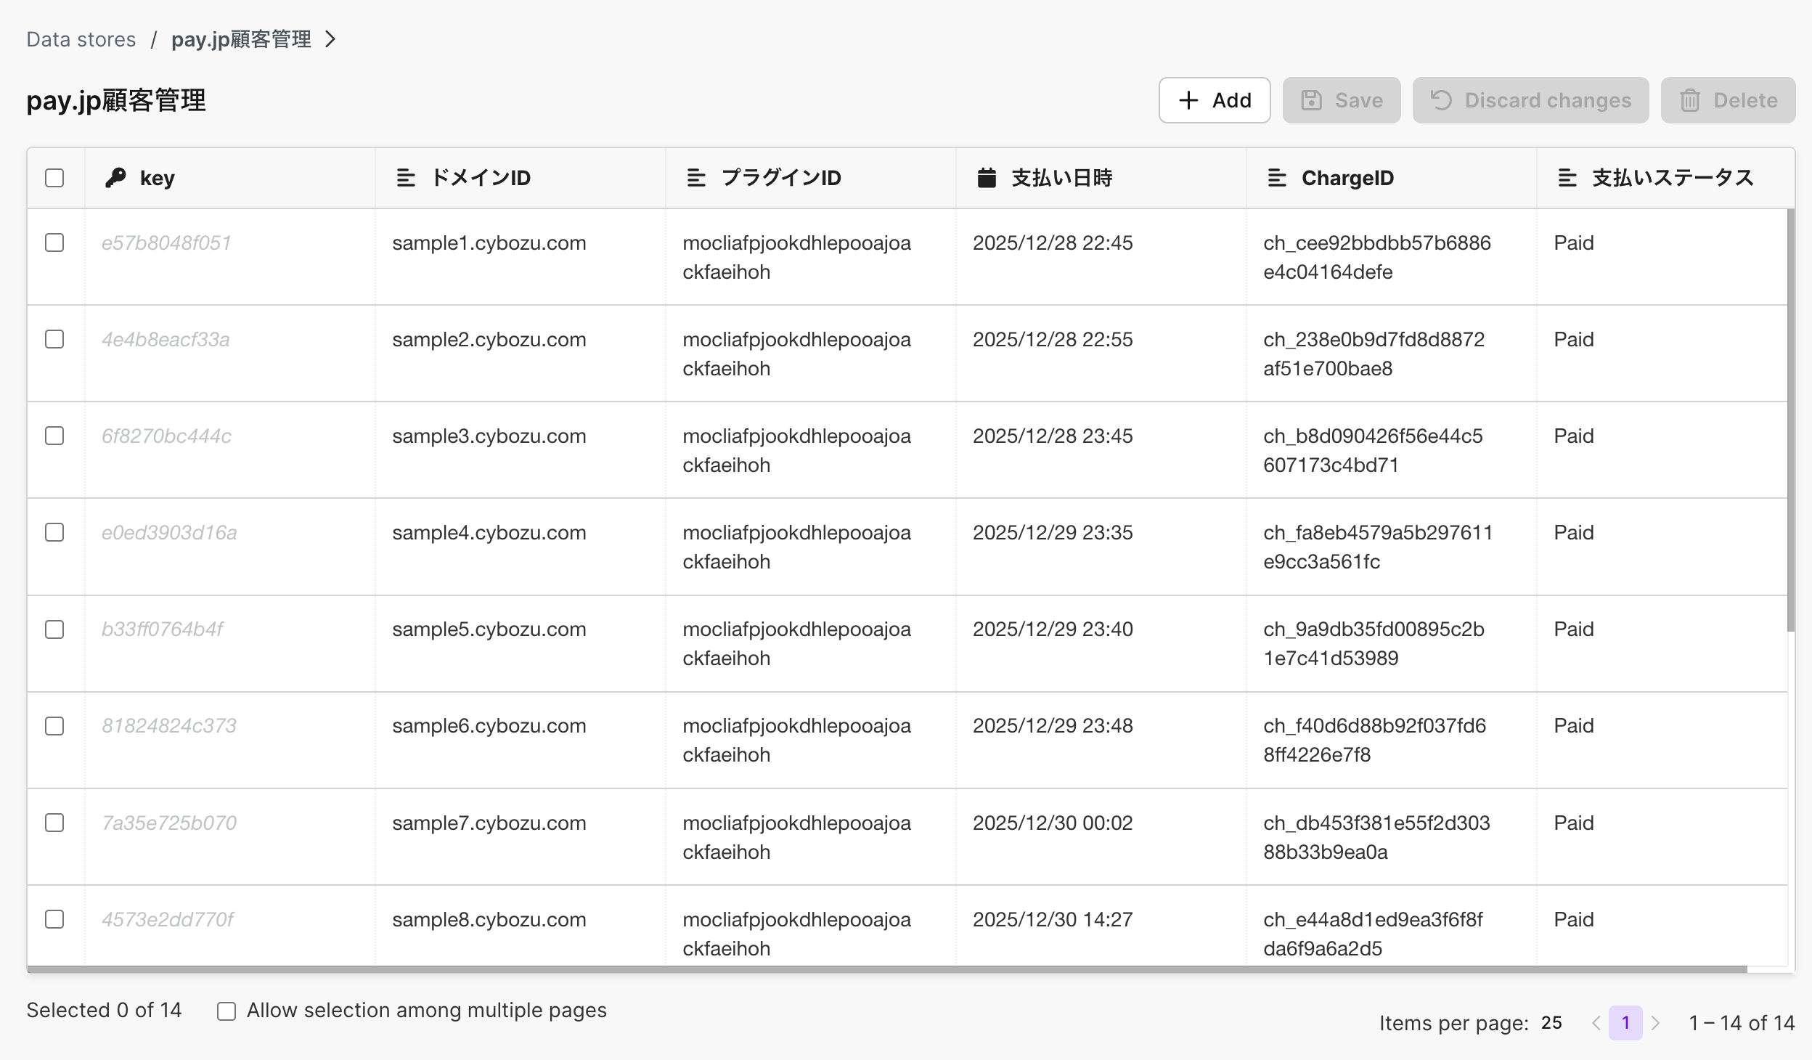Screen dimensions: 1812x1060
Task: Check the row checkbox for key e57b8048f051
Action: (x=54, y=243)
